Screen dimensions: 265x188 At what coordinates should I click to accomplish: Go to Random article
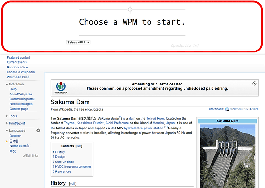coord(18,67)
